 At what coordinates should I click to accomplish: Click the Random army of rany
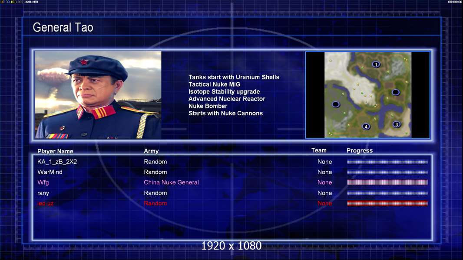tap(155, 193)
